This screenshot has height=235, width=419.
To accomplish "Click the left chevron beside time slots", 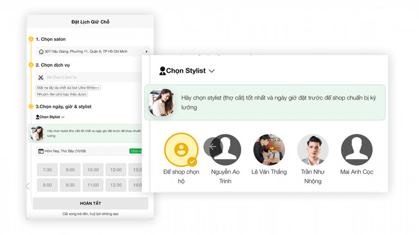I will (28, 186).
